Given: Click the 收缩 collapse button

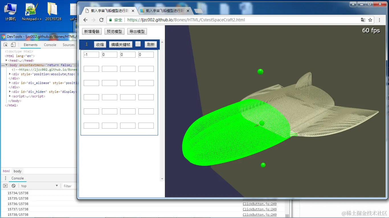Looking at the screenshot, I should pos(100,45).
